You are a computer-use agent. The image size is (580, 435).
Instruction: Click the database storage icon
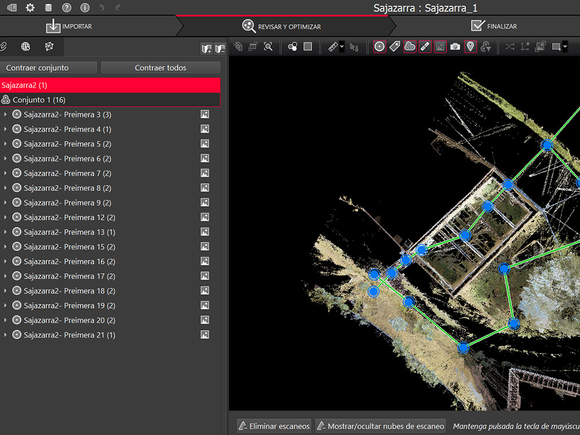pos(48,8)
